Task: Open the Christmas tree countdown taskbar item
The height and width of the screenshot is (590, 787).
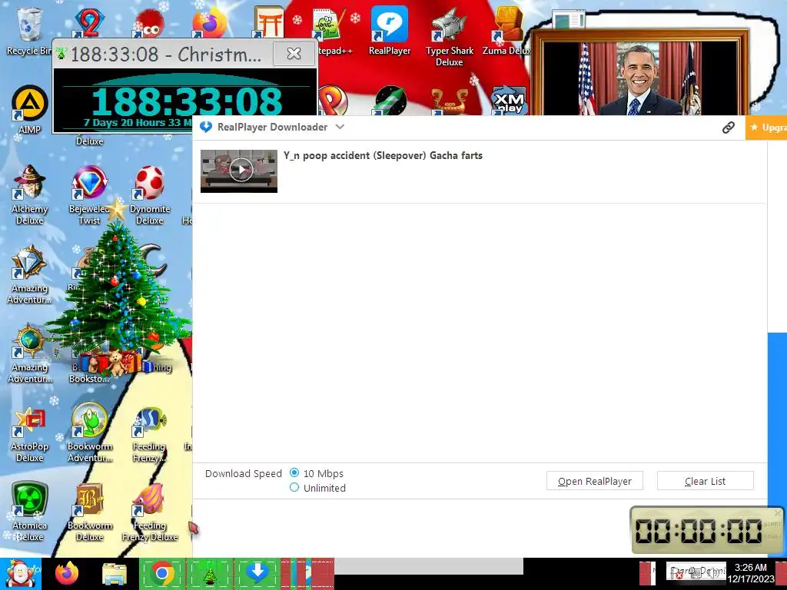Action: pos(209,573)
